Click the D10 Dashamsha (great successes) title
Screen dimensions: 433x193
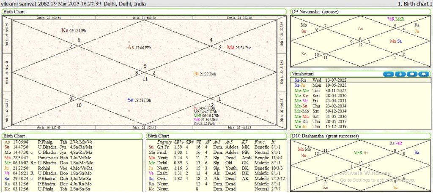(325, 136)
